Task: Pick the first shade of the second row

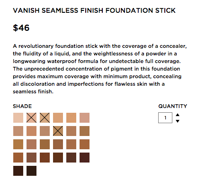Action: coord(18,131)
